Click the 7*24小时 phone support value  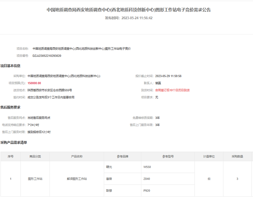pos(33,125)
